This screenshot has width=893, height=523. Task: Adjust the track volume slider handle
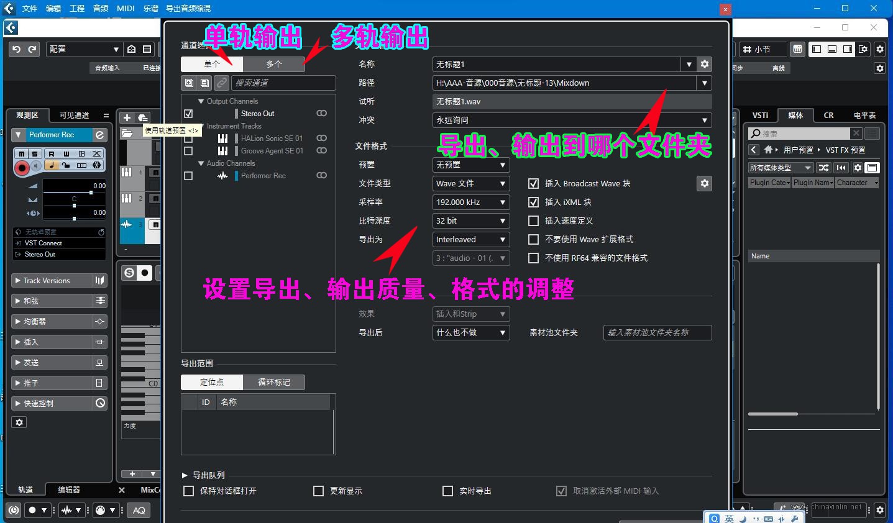(x=91, y=193)
